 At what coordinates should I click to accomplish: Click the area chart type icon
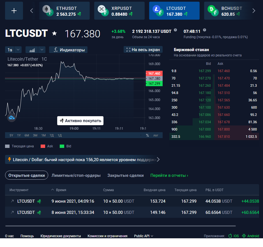(x=32, y=50)
